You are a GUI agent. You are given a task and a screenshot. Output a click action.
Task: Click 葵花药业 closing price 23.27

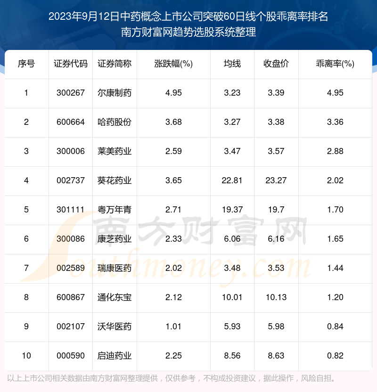pos(276,180)
